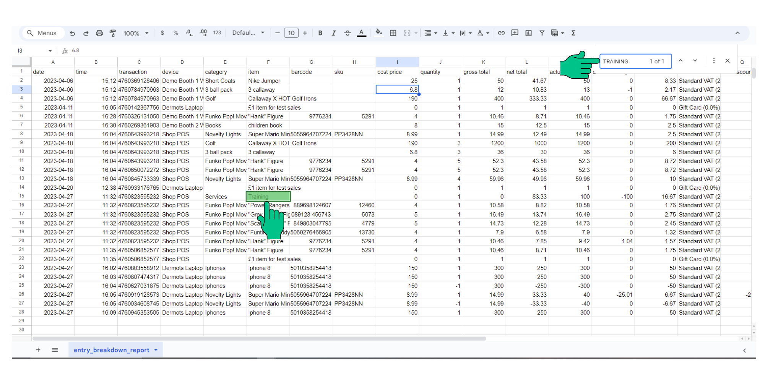Viewport: 783px width, 391px height.
Task: Undo the last action
Action: tap(72, 33)
